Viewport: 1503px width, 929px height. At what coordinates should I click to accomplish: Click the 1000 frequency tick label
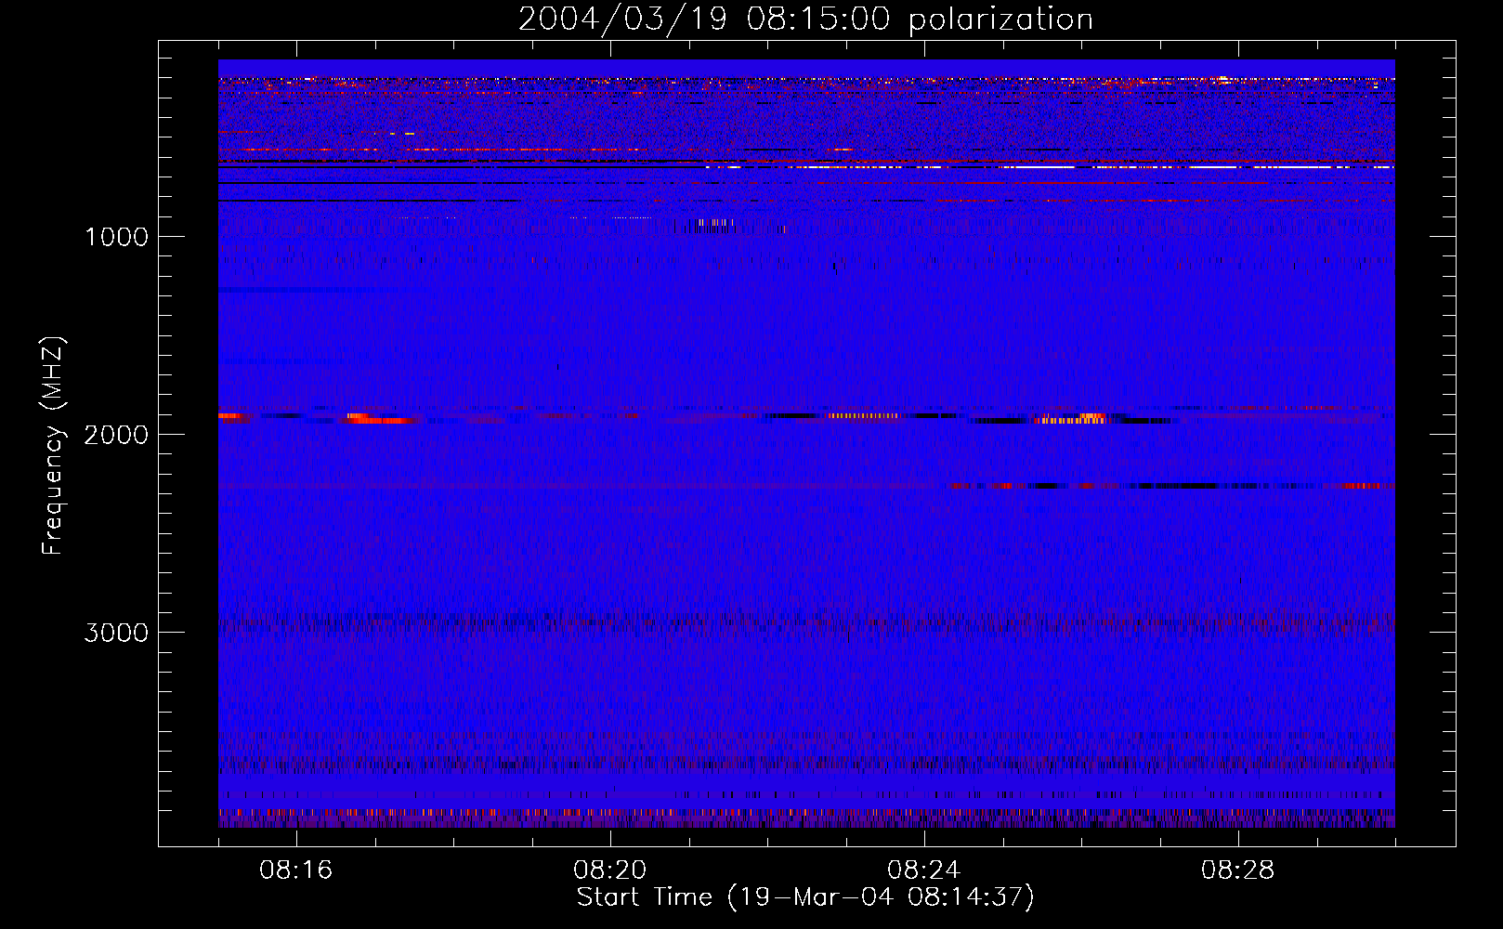point(116,237)
